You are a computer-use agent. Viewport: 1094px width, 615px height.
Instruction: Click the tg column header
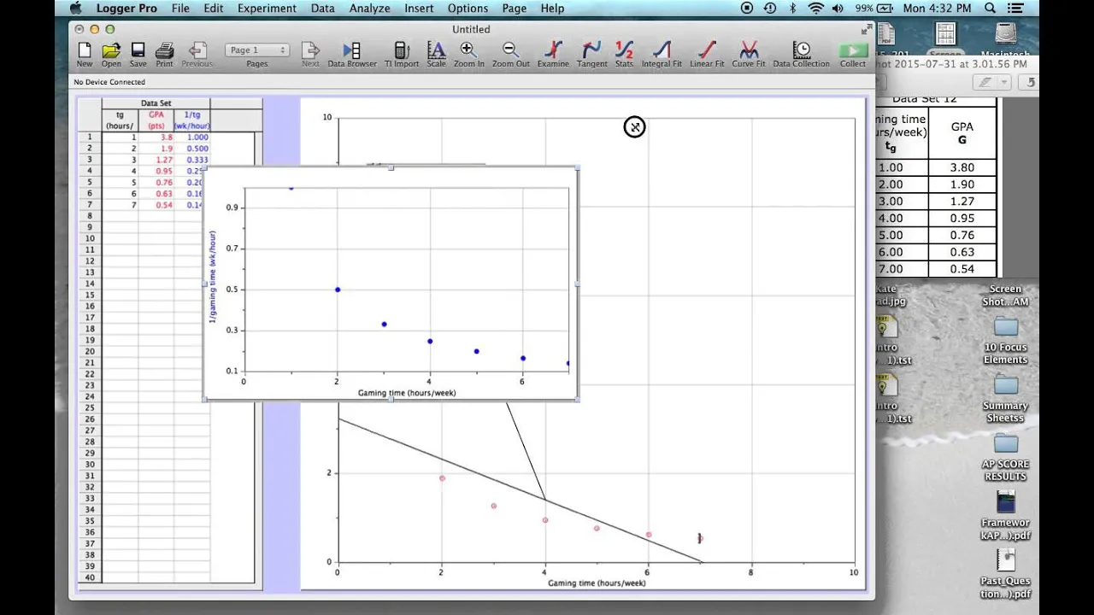120,120
